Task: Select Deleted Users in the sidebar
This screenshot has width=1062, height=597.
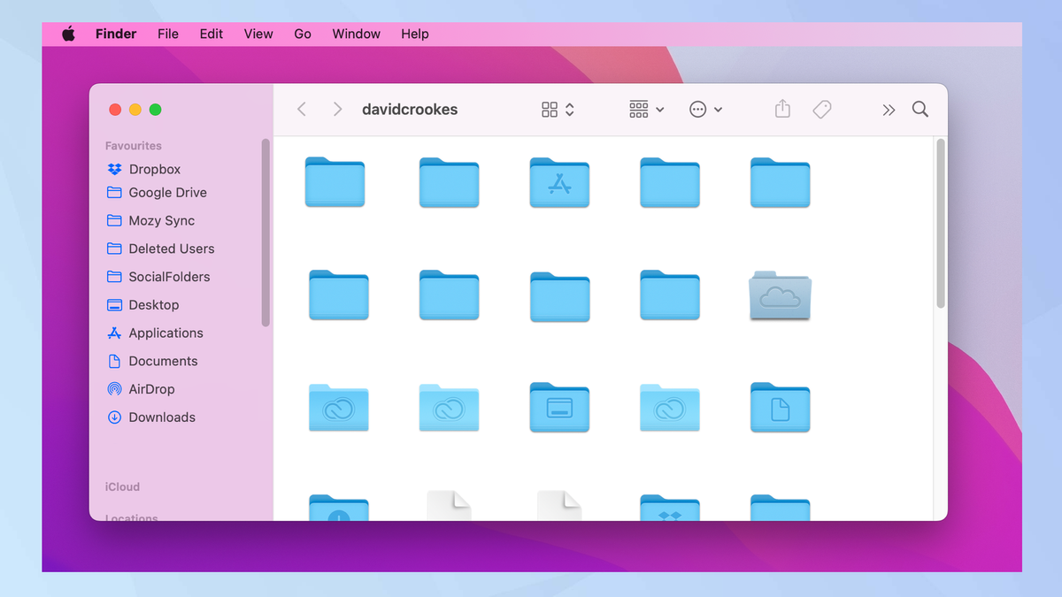Action: (x=172, y=249)
